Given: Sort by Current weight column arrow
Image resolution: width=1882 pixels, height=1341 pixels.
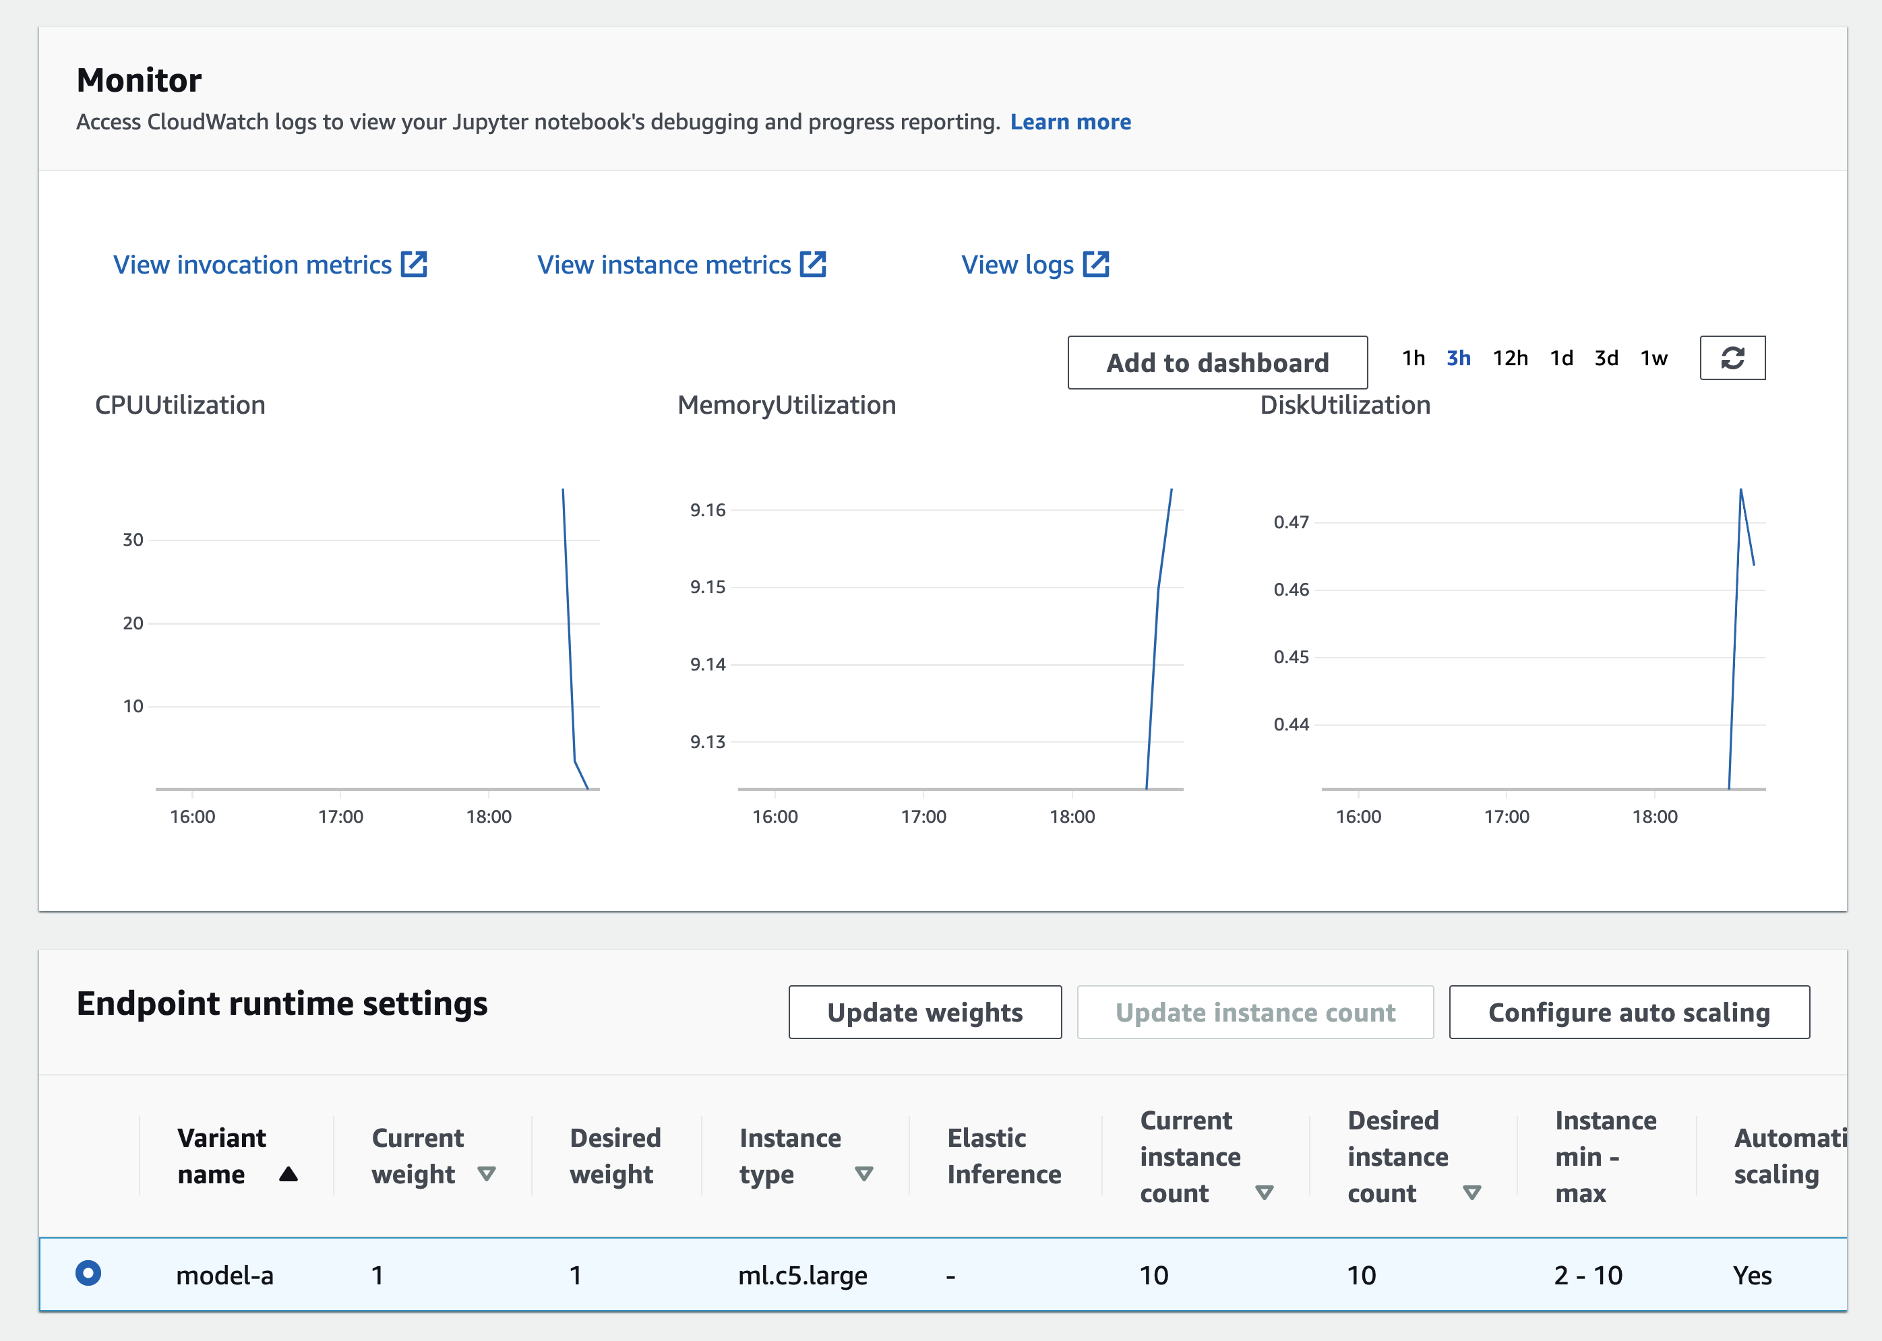Looking at the screenshot, I should [487, 1173].
